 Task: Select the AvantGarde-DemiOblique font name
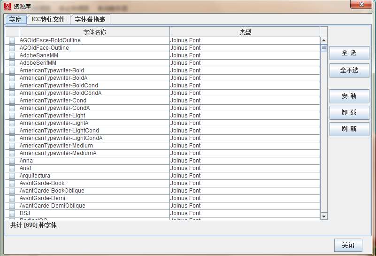click(52, 206)
